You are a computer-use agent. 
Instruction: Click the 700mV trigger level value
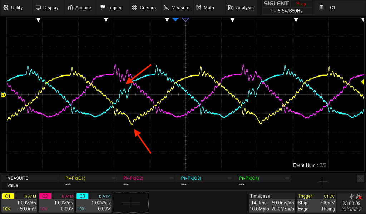coord(327,203)
